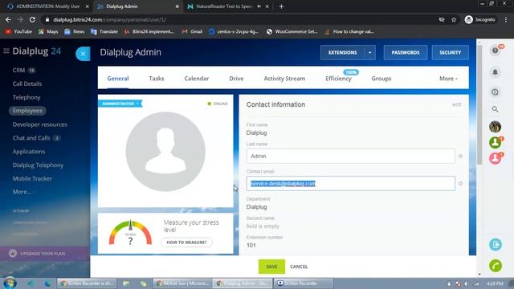The image size is (514, 289).
Task: Open Gmail bookmark
Action: (x=192, y=31)
